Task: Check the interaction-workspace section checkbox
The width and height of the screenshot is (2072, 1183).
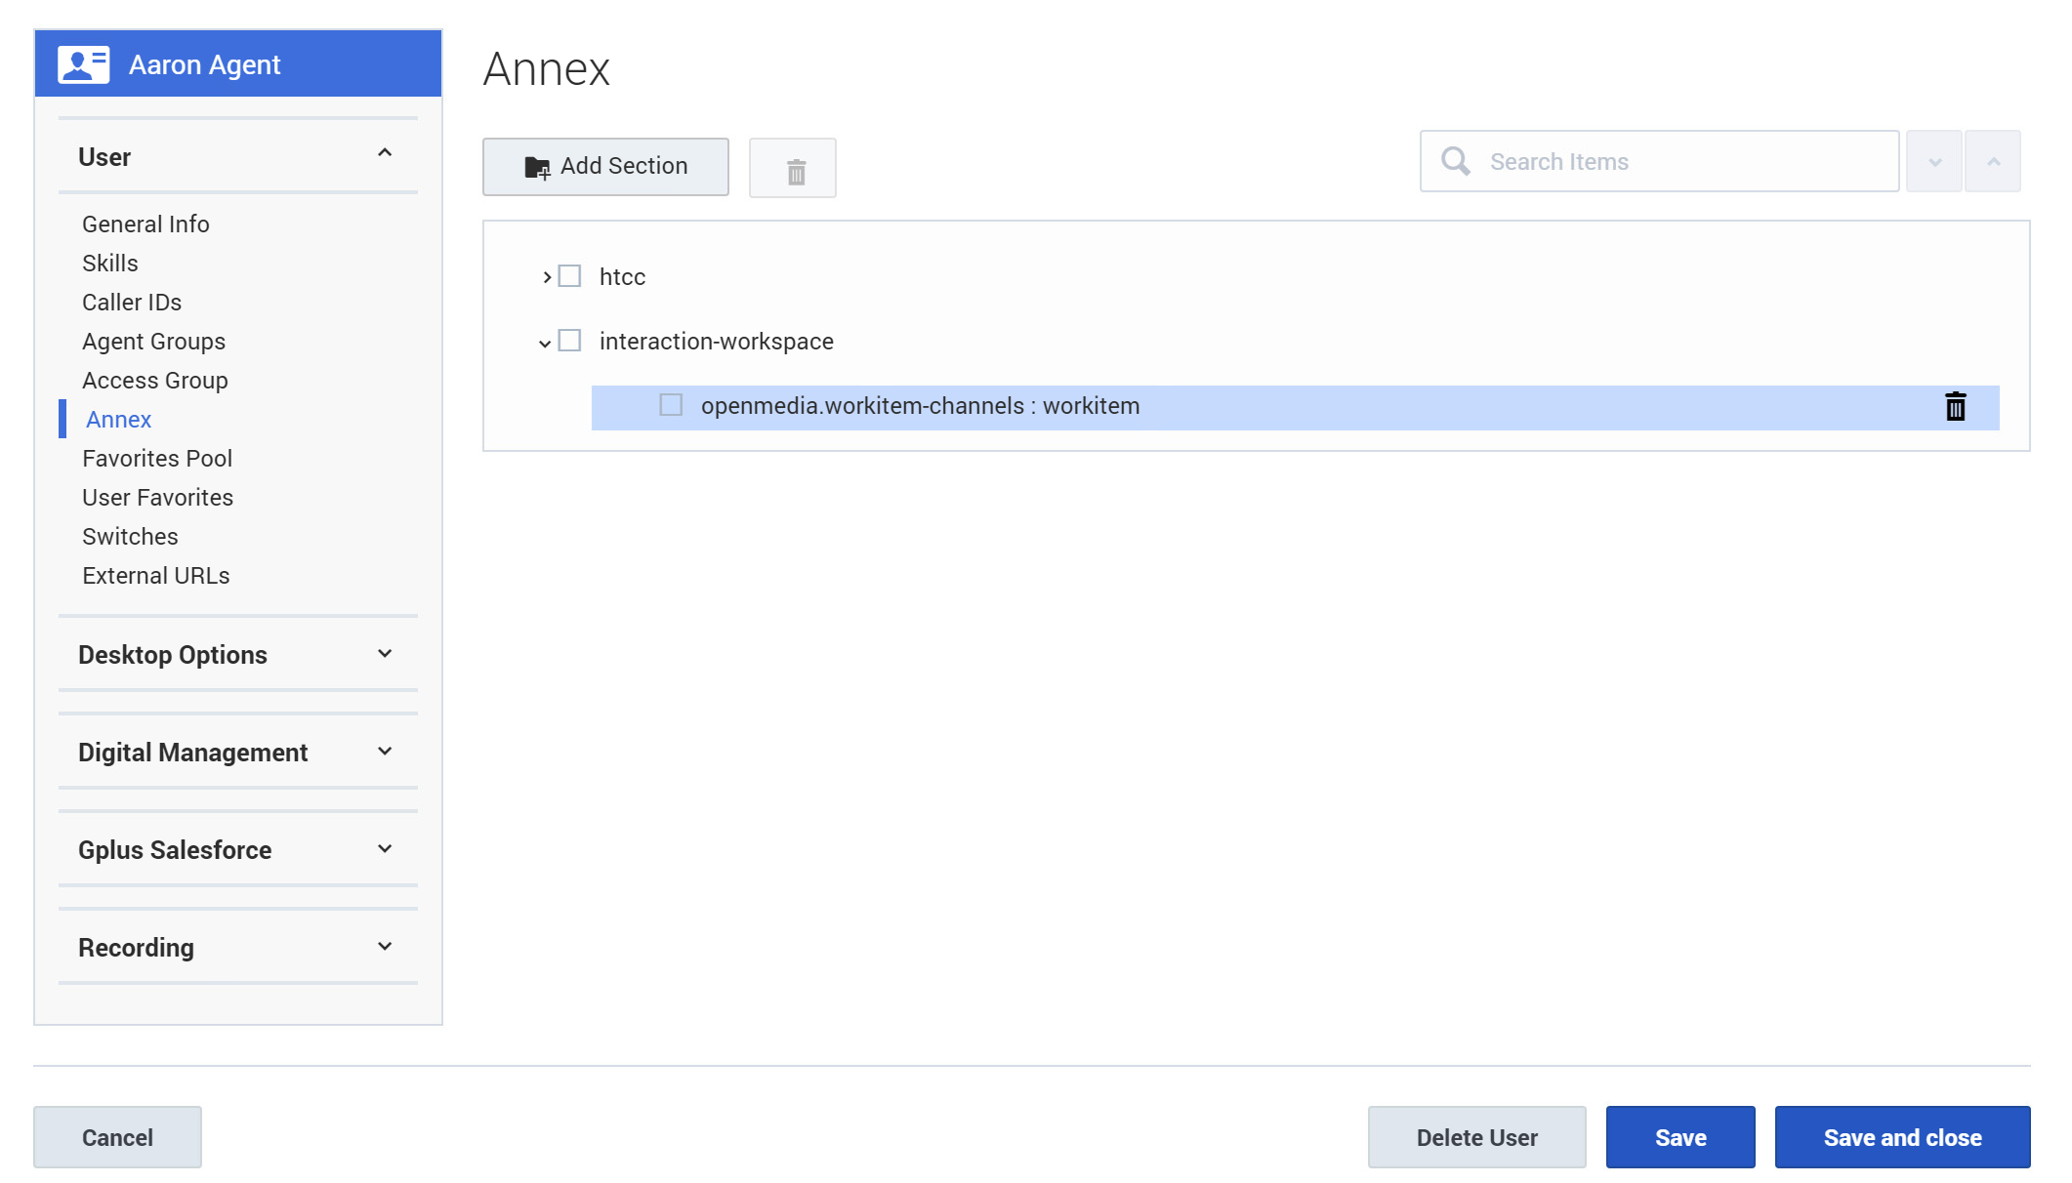Action: click(x=569, y=341)
